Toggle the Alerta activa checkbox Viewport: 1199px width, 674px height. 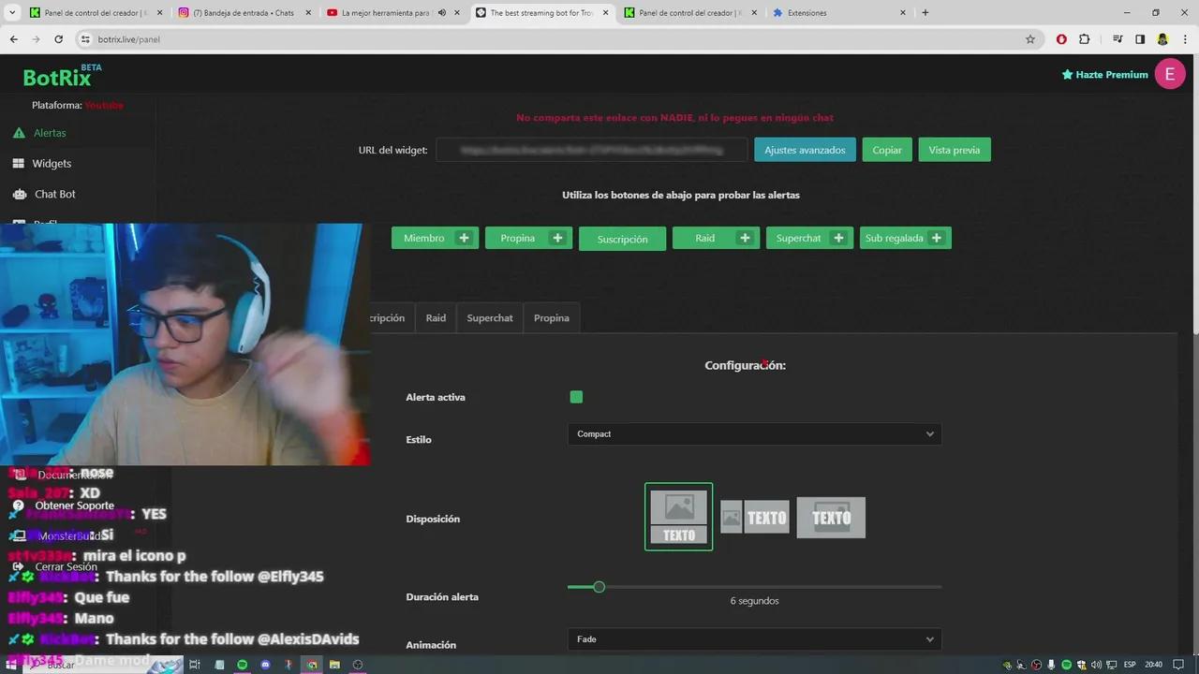(x=576, y=397)
